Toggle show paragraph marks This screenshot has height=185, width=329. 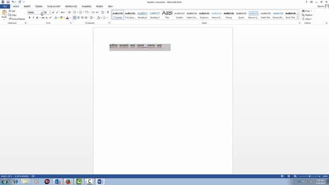[x=108, y=12]
